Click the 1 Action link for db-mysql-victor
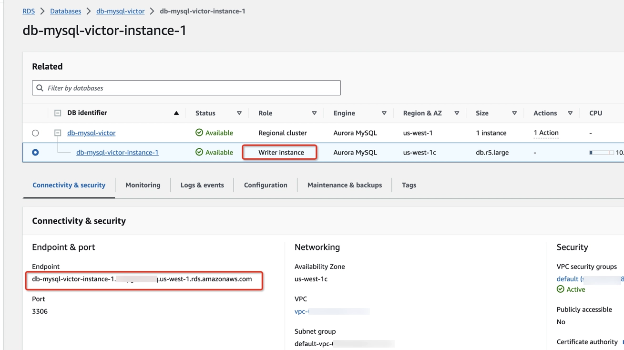Image resolution: width=624 pixels, height=350 pixels. 546,133
